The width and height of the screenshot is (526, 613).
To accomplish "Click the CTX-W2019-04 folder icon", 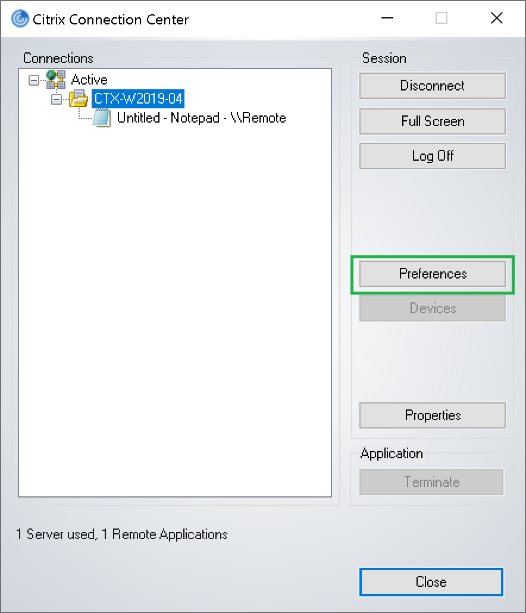I will 78,98.
